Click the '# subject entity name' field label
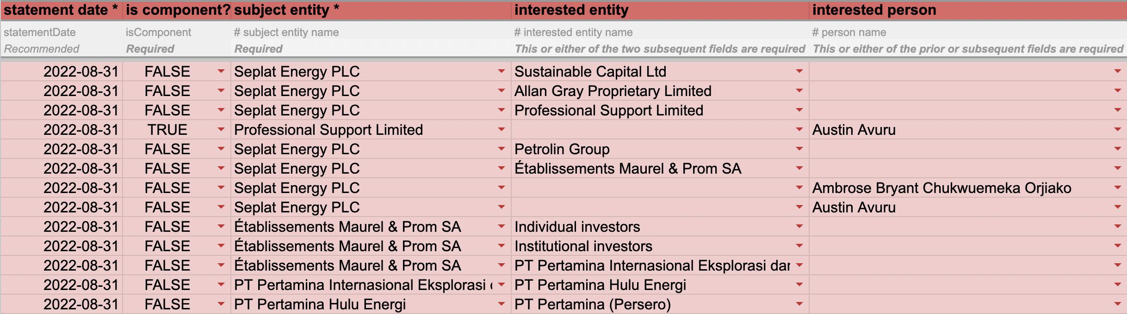The image size is (1127, 314). coord(286,32)
